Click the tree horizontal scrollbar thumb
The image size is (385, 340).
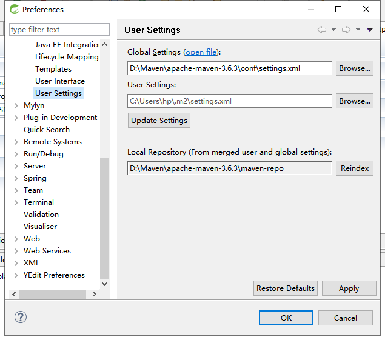(53, 294)
